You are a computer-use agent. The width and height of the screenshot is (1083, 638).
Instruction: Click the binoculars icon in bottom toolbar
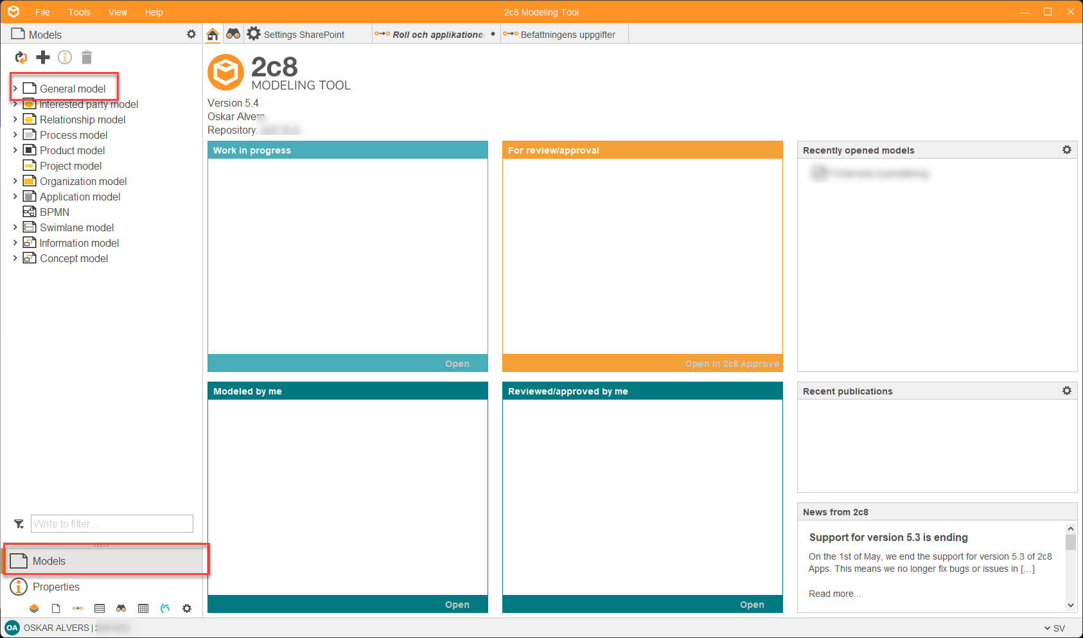pos(121,608)
